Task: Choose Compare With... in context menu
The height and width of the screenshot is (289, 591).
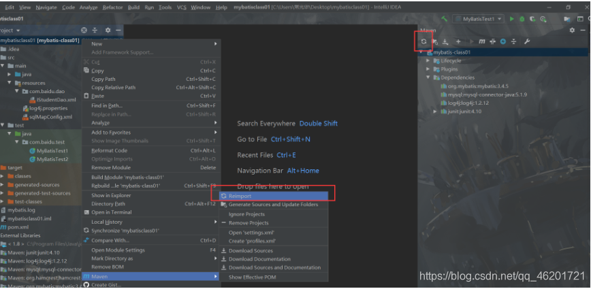Action: click(x=152, y=241)
